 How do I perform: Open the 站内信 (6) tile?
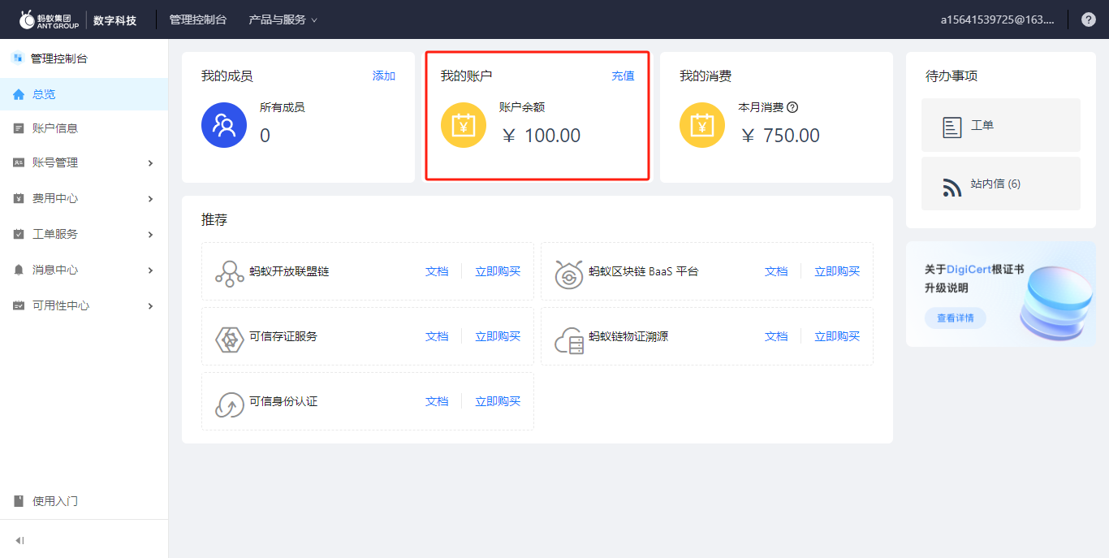click(x=1001, y=184)
